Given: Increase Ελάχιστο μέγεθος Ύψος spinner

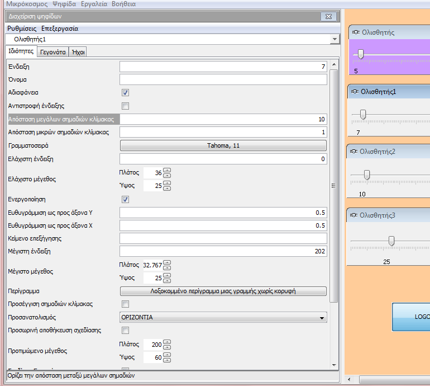Looking at the screenshot, I should 167,183.
